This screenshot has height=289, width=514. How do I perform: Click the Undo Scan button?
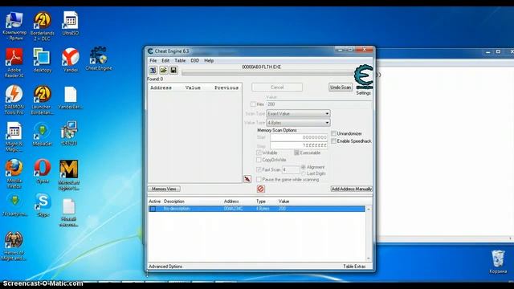tap(341, 88)
